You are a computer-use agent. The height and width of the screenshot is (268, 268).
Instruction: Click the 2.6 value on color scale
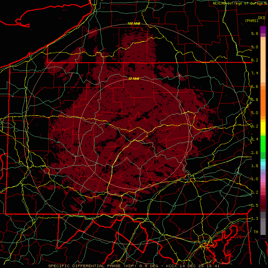[255, 153]
